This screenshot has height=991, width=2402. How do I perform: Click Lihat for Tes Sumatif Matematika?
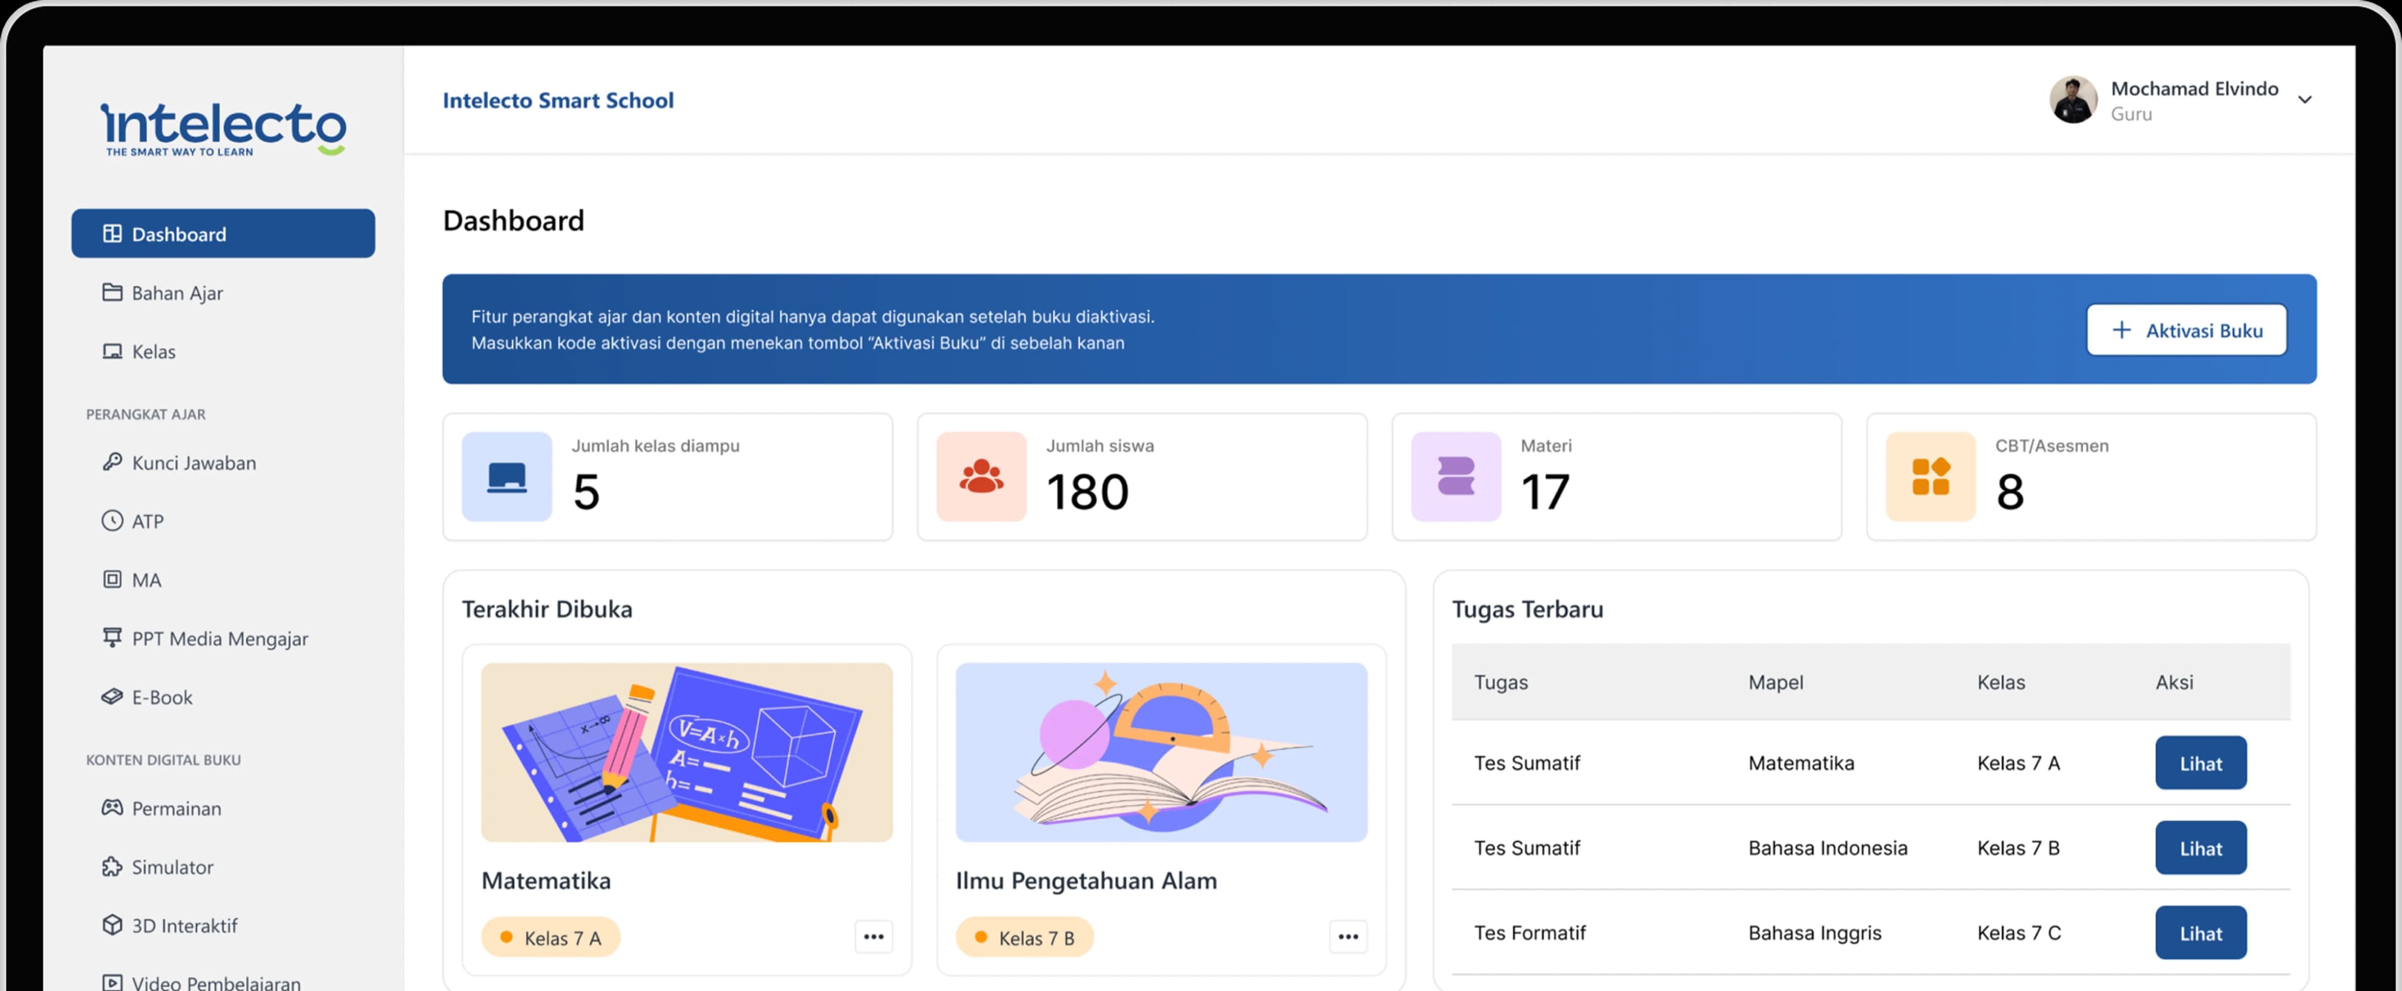[2201, 763]
